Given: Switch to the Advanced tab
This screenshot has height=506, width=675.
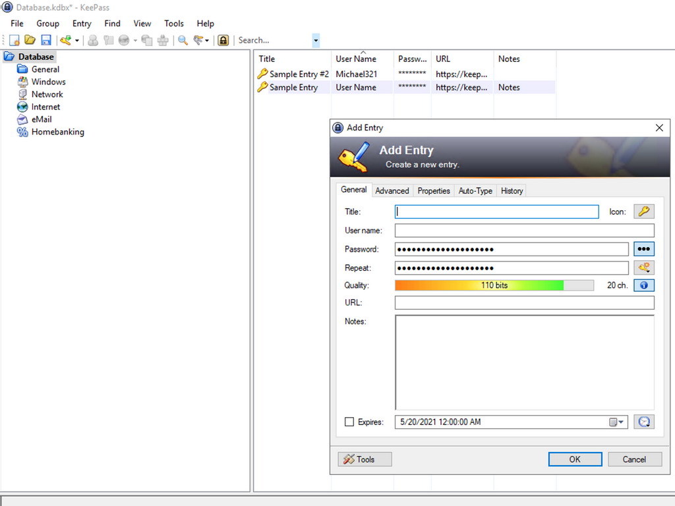Looking at the screenshot, I should click(x=392, y=190).
